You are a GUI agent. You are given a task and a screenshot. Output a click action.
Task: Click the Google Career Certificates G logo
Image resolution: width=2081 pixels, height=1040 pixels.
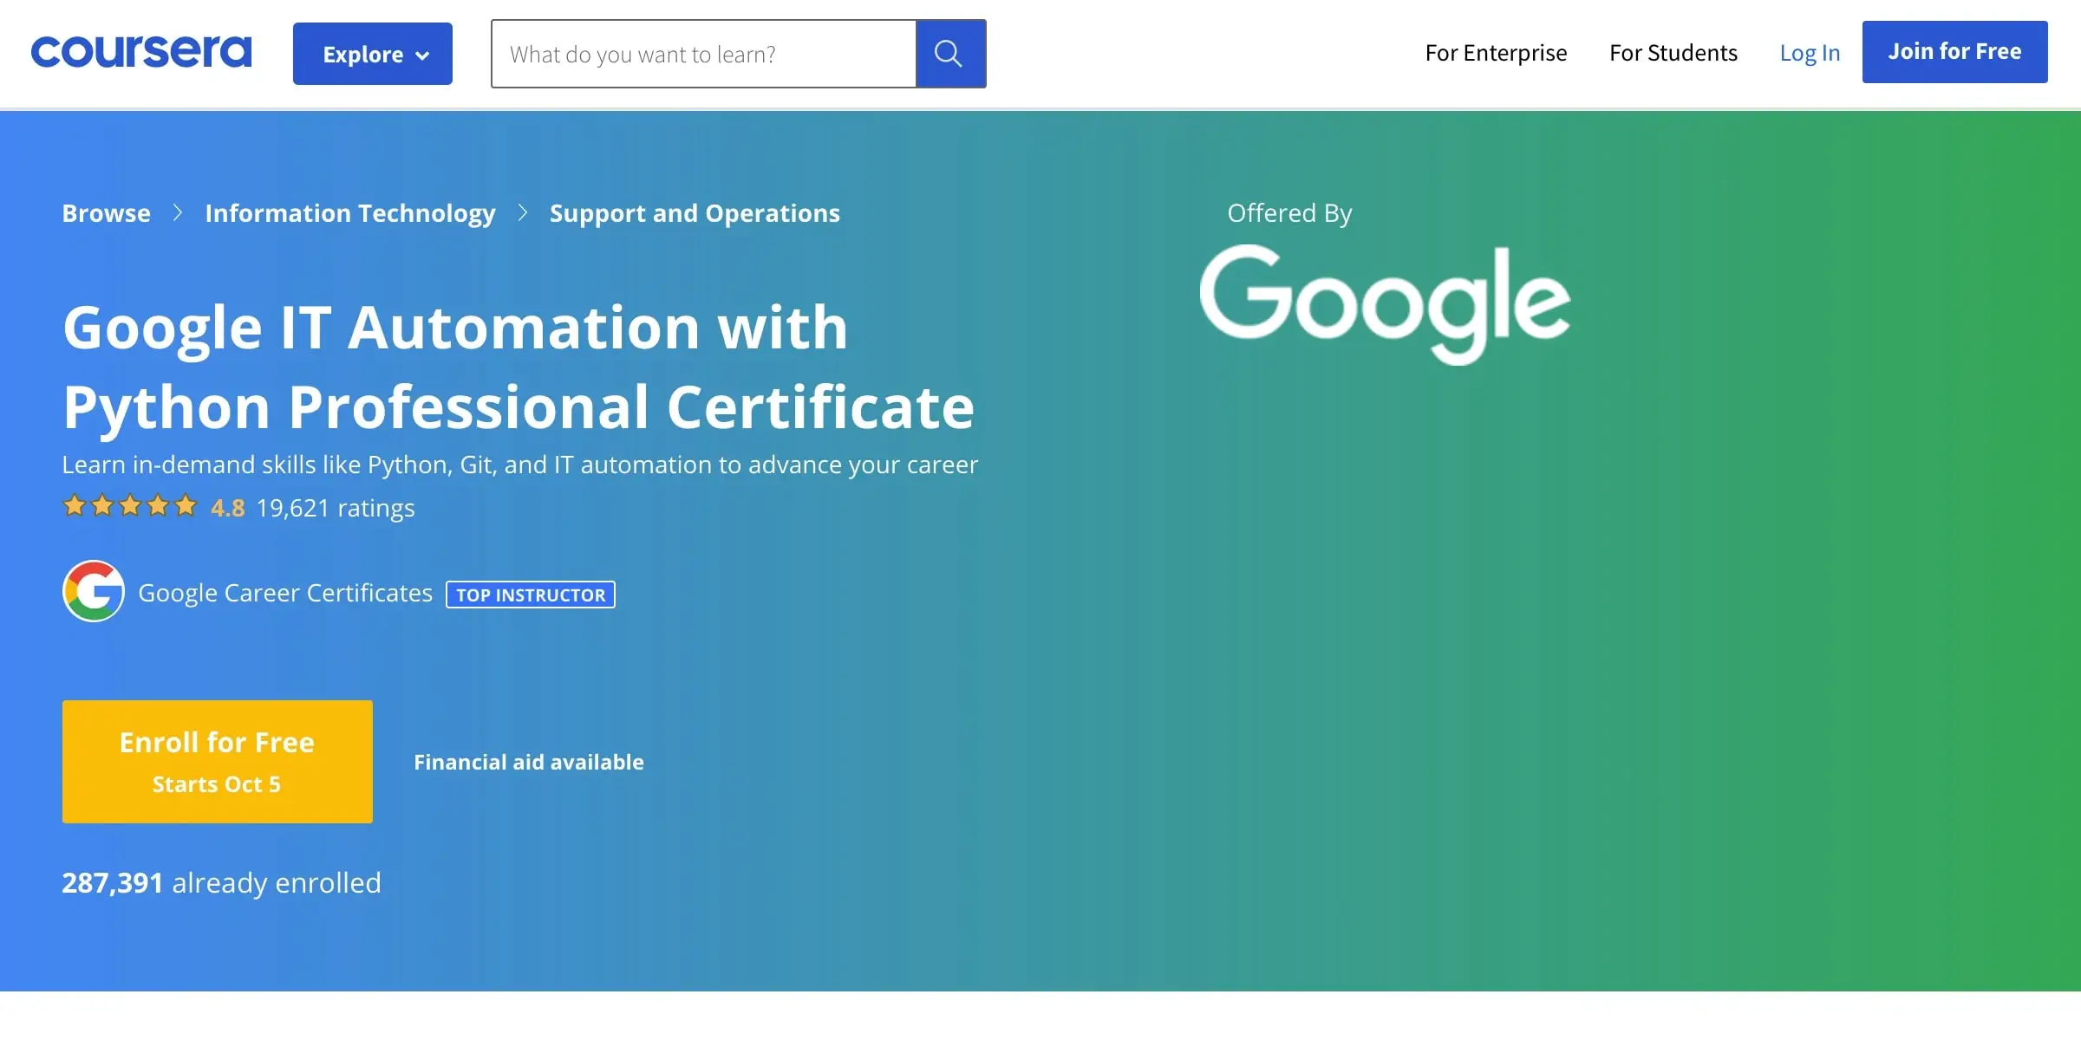coord(94,591)
